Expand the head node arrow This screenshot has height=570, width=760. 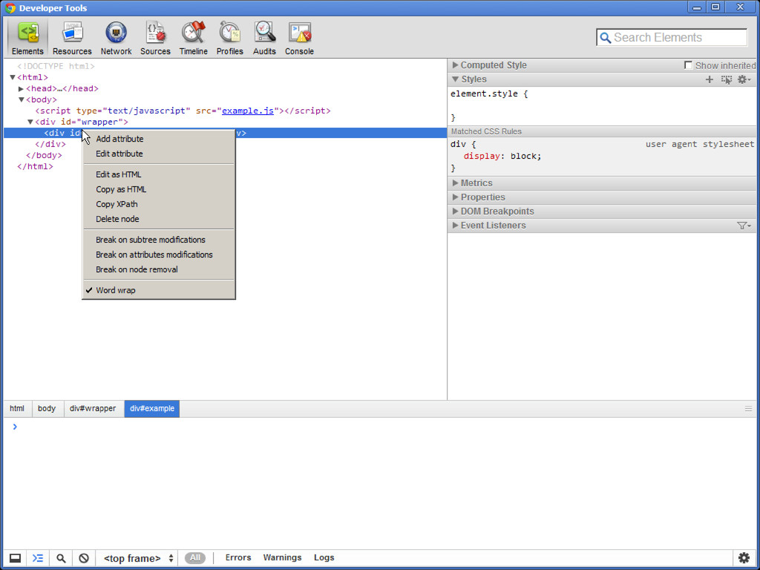22,89
